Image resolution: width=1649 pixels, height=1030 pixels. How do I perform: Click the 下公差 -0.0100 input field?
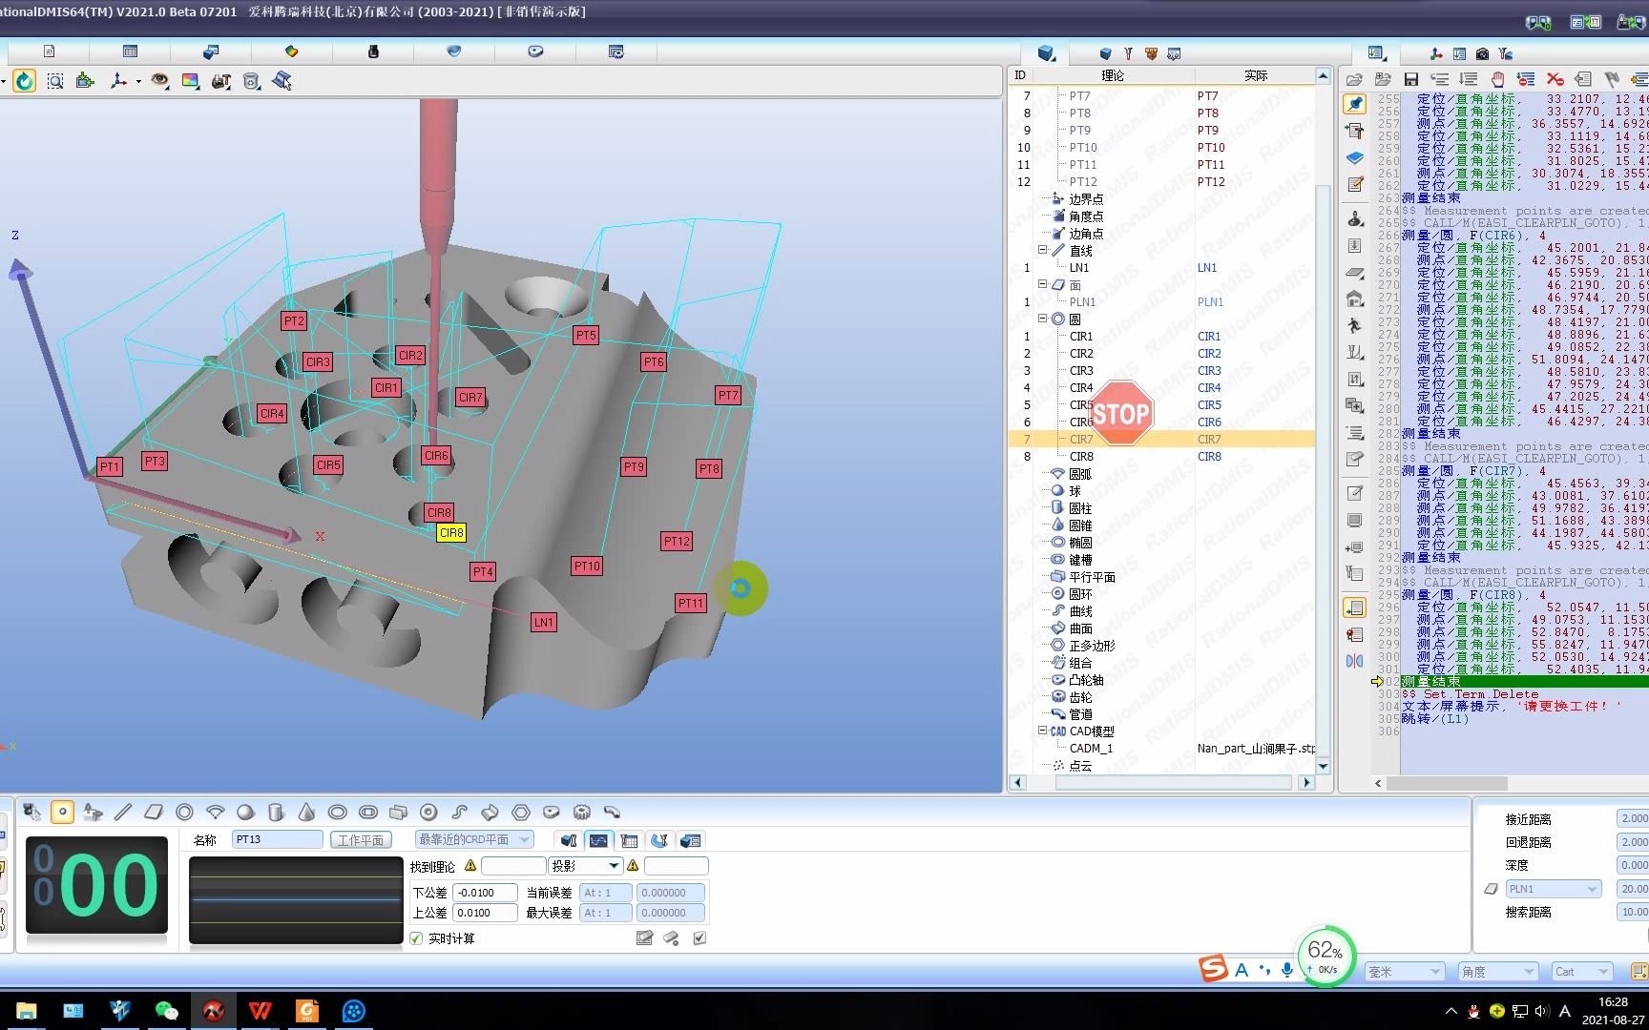[x=485, y=893]
